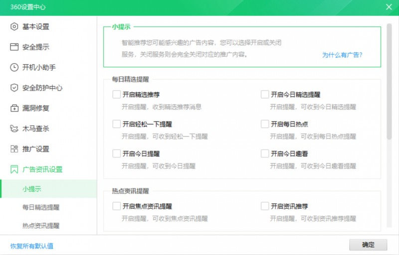Image resolution: width=399 pixels, height=255 pixels.
Task: Click the 开机小助手 clock icon
Action: coord(14,67)
